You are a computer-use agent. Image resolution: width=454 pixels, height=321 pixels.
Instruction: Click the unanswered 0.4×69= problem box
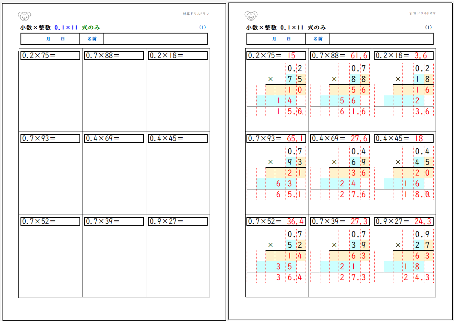[x=114, y=138]
